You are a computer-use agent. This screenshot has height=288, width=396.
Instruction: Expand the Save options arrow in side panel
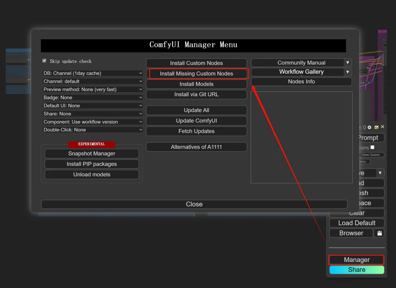380,173
